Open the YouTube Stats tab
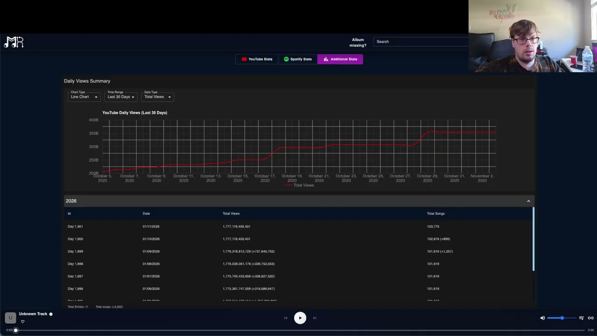 [257, 59]
